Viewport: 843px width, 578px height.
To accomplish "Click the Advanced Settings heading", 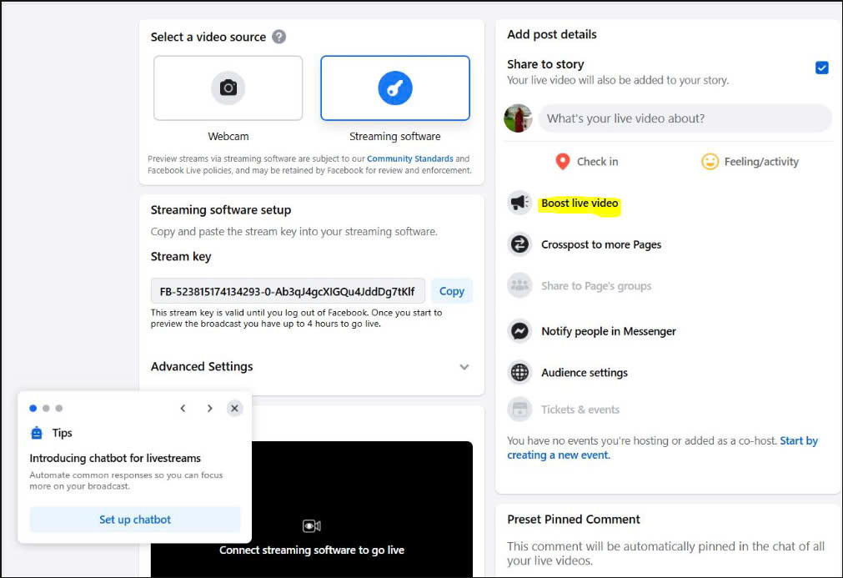I will tap(202, 367).
